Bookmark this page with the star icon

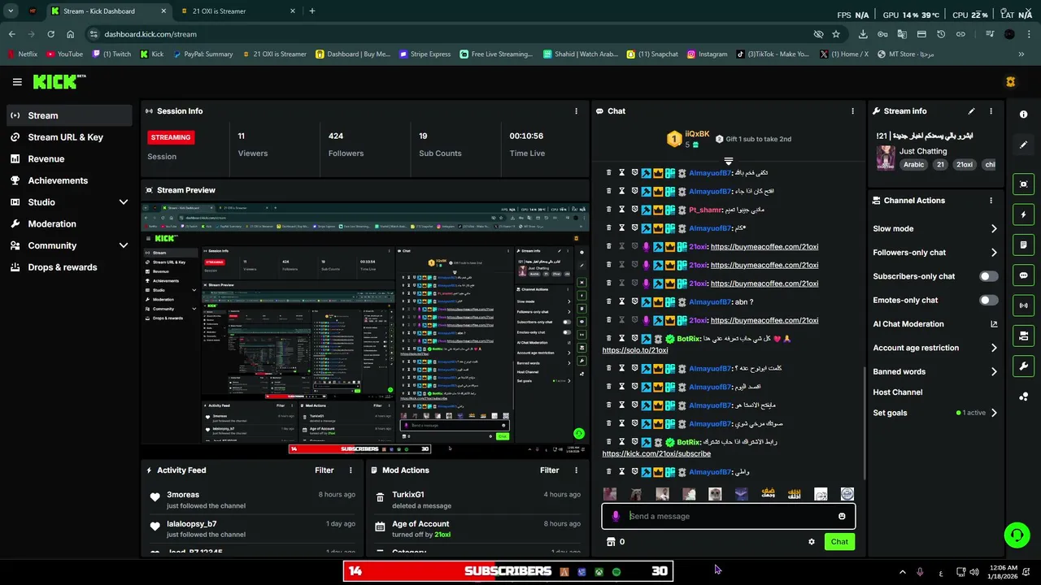pos(836,34)
